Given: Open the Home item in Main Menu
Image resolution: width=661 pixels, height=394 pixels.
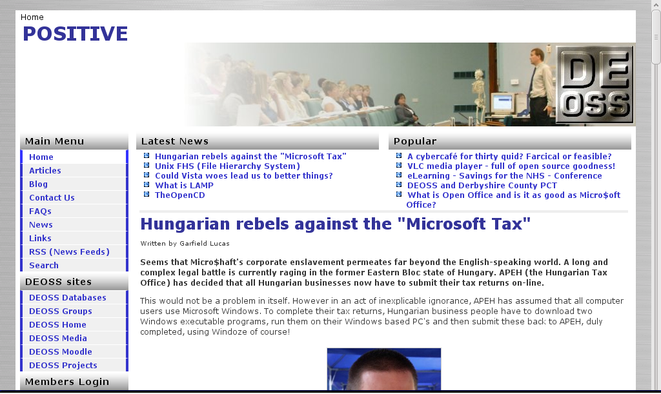Looking at the screenshot, I should point(41,157).
